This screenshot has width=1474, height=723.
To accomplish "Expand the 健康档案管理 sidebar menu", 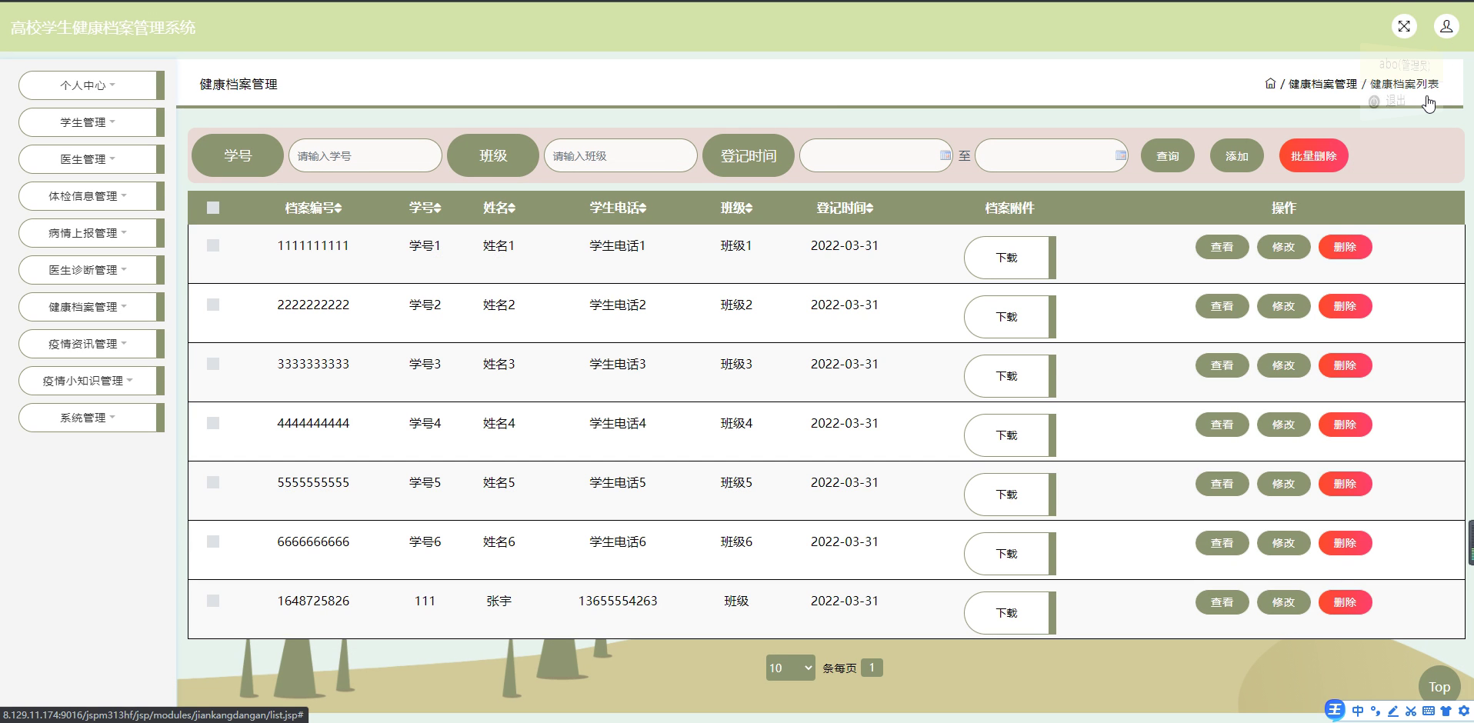I will click(91, 307).
